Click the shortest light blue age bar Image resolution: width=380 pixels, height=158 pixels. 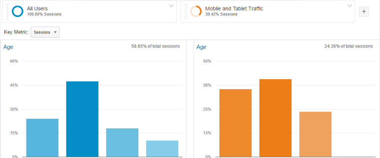tap(162, 149)
